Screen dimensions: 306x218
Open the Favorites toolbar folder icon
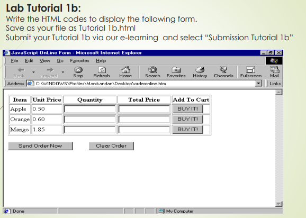coord(176,70)
